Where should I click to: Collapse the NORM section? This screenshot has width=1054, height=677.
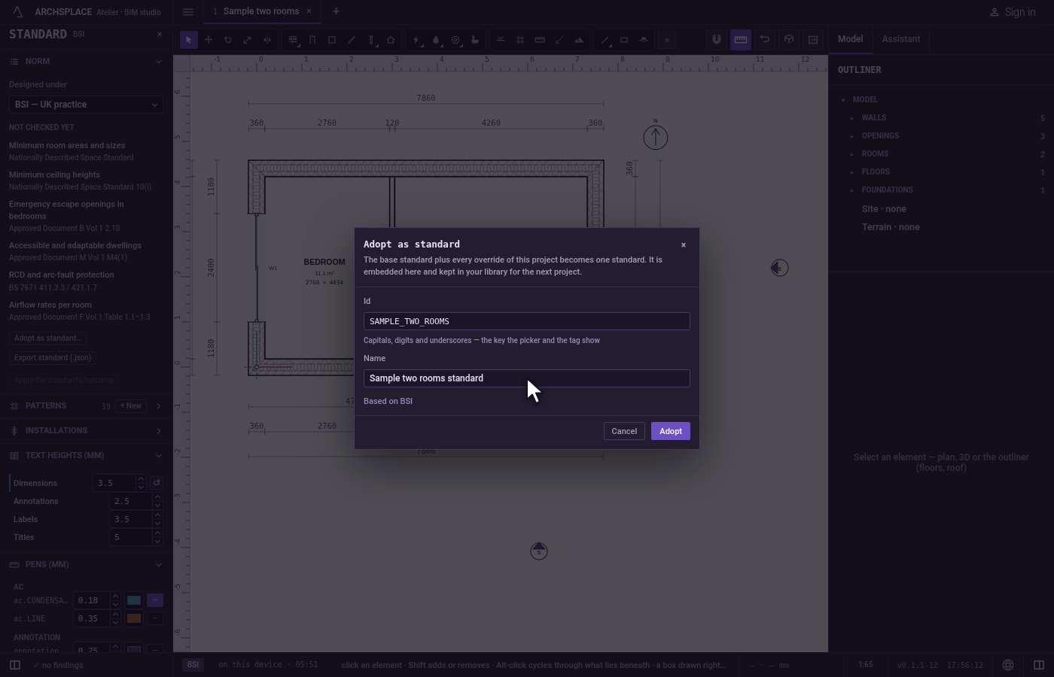click(86, 62)
